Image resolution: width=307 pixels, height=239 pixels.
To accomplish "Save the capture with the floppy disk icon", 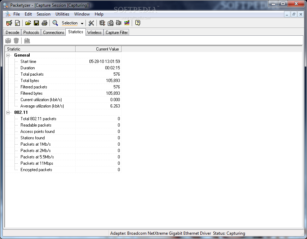I will click(x=36, y=23).
